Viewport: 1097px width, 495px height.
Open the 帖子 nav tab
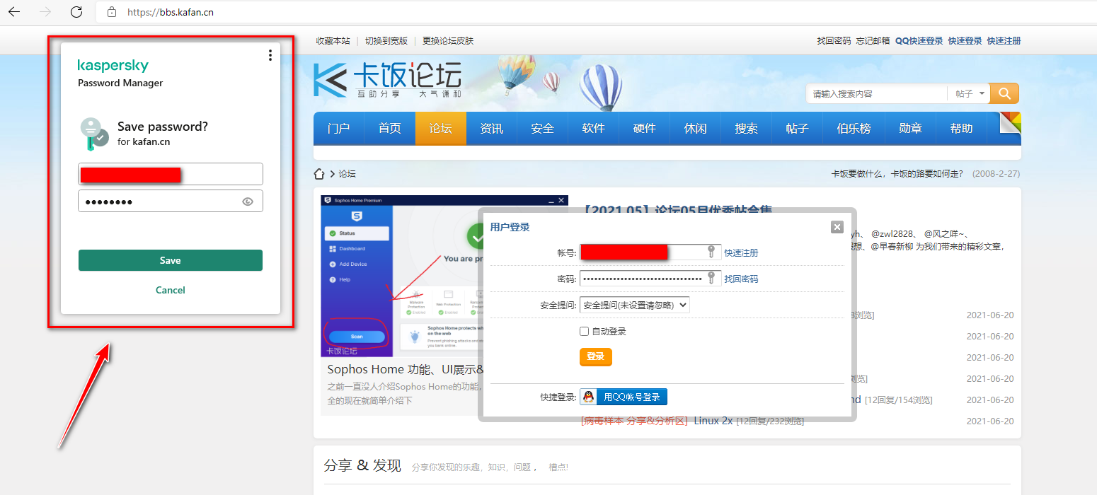coord(798,129)
